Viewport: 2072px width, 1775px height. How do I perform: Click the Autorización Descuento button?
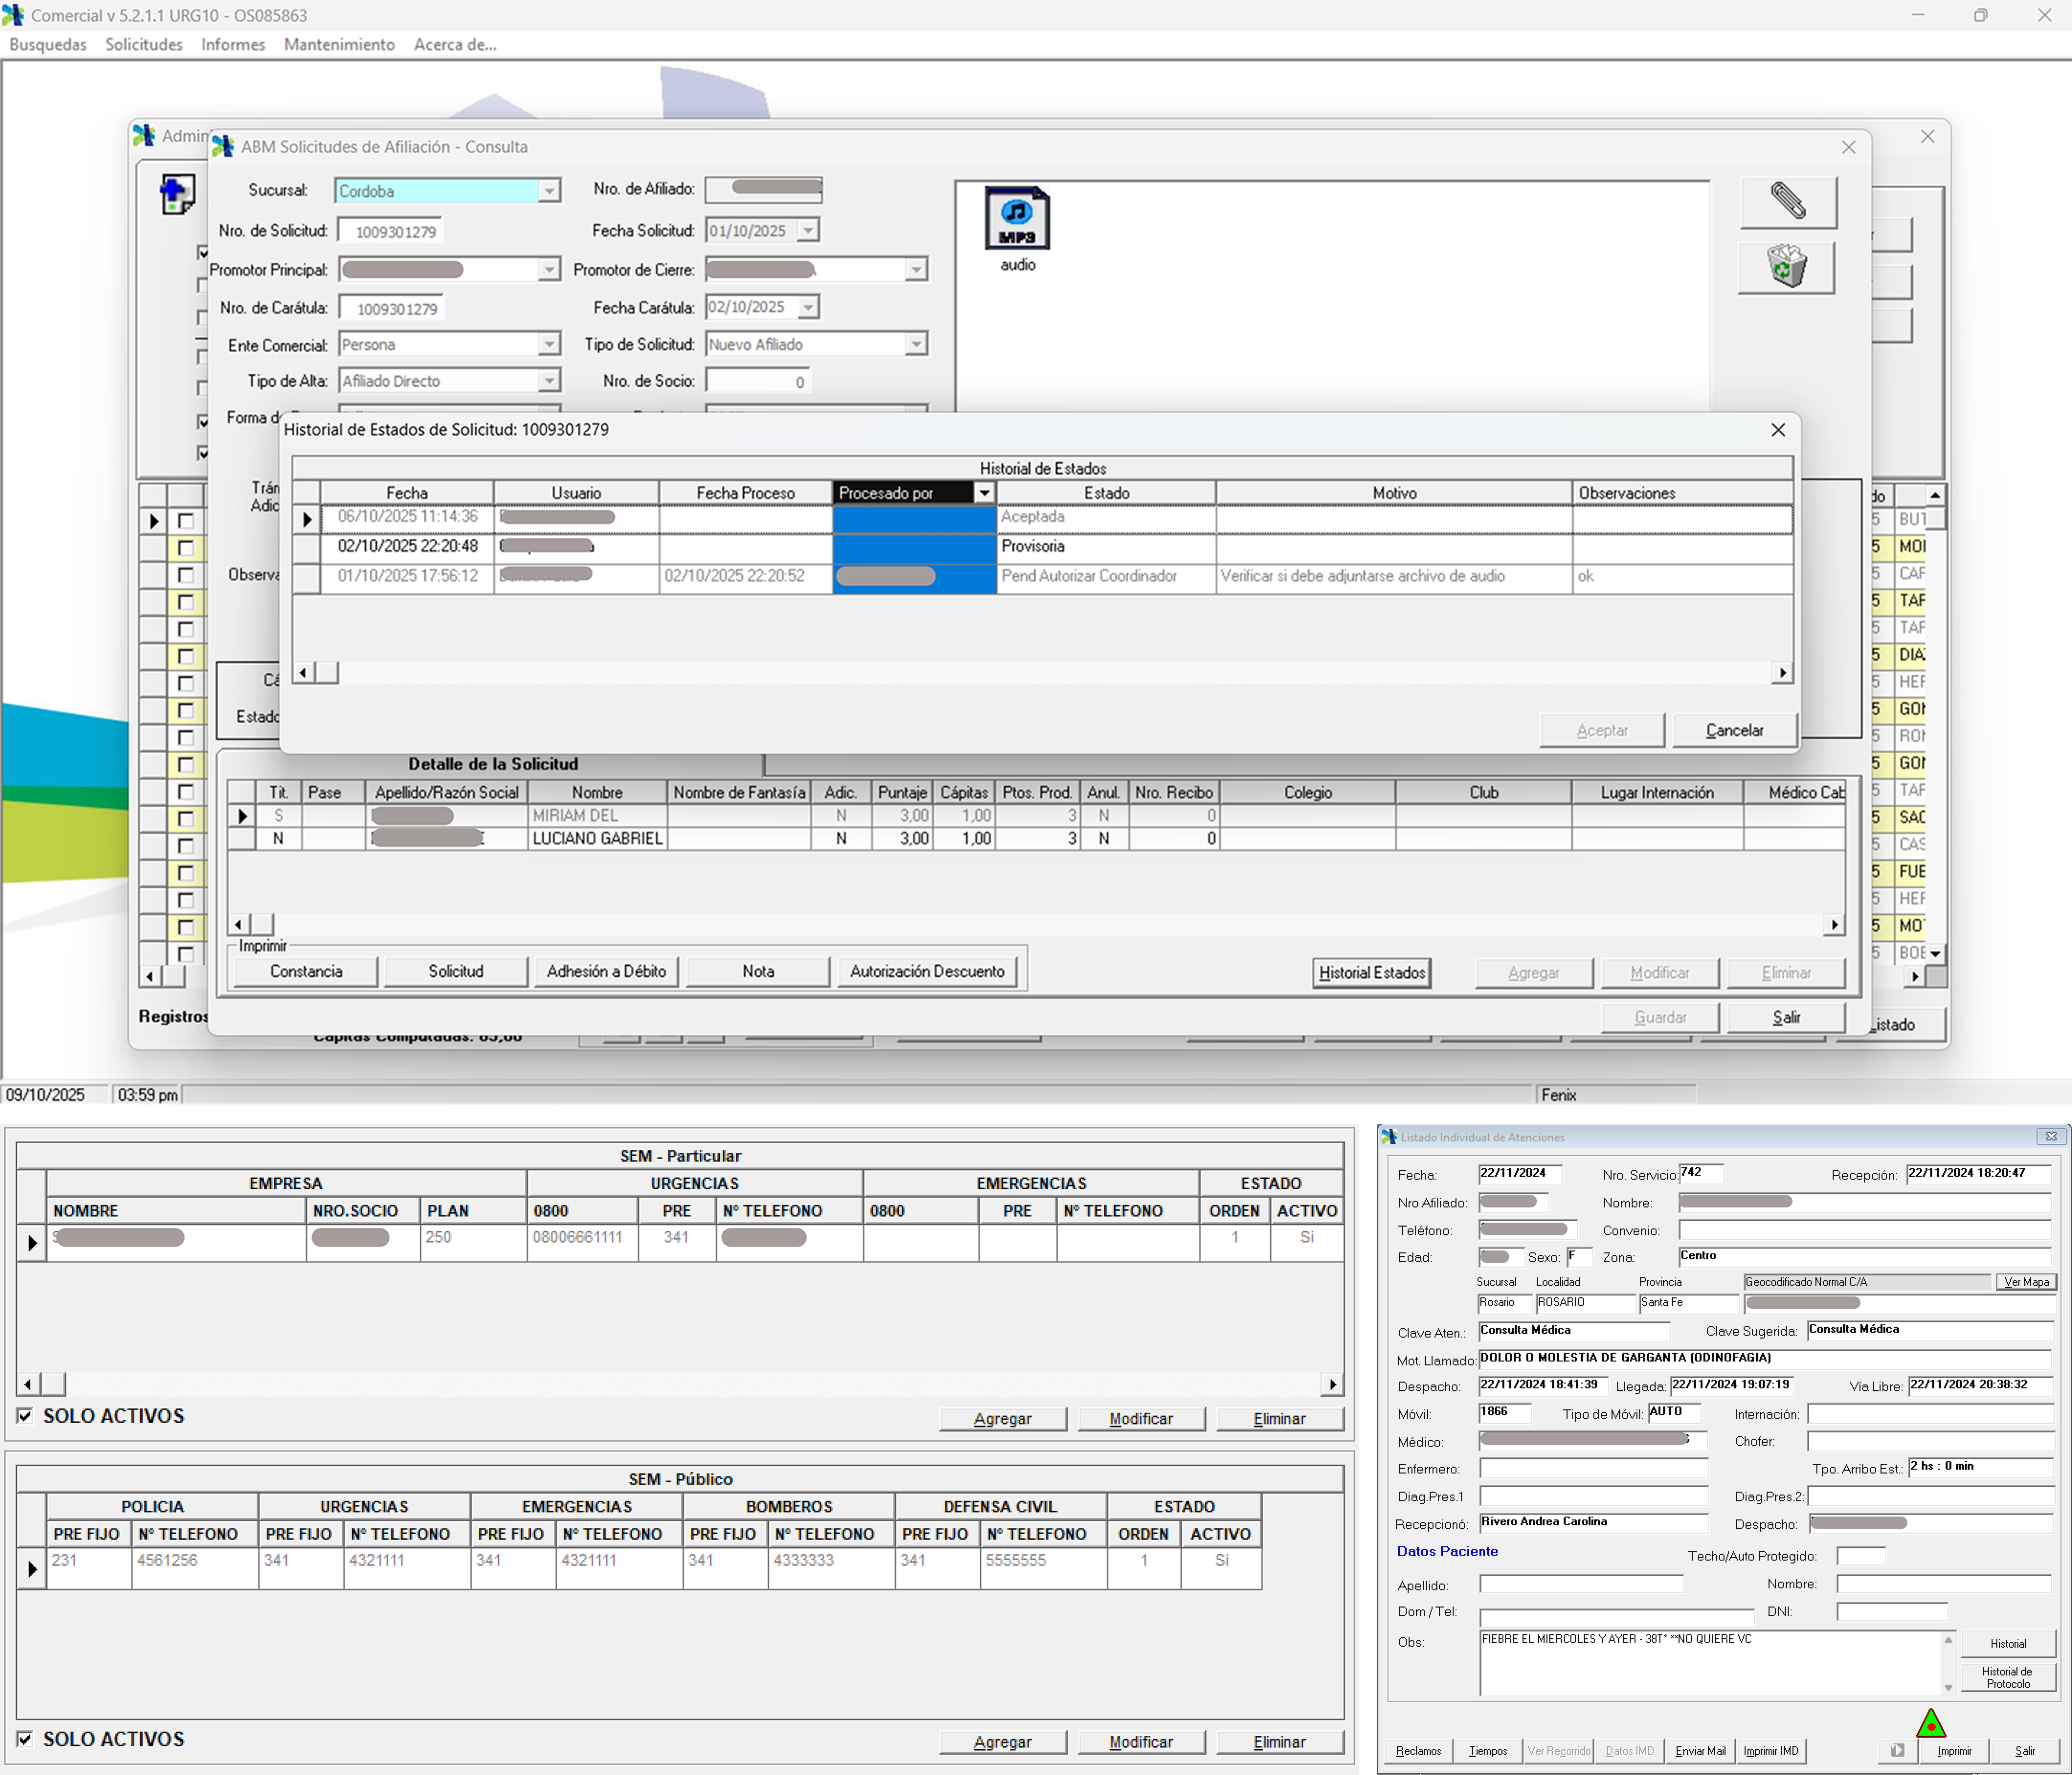(927, 972)
